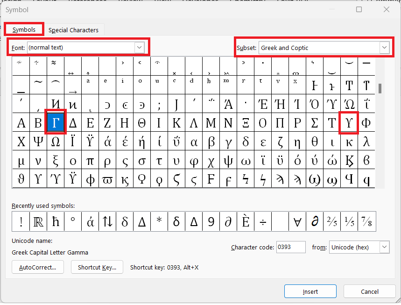This screenshot has height=305, width=401.
Task: Pick the capital Delta symbol in grid
Action: [x=73, y=122]
